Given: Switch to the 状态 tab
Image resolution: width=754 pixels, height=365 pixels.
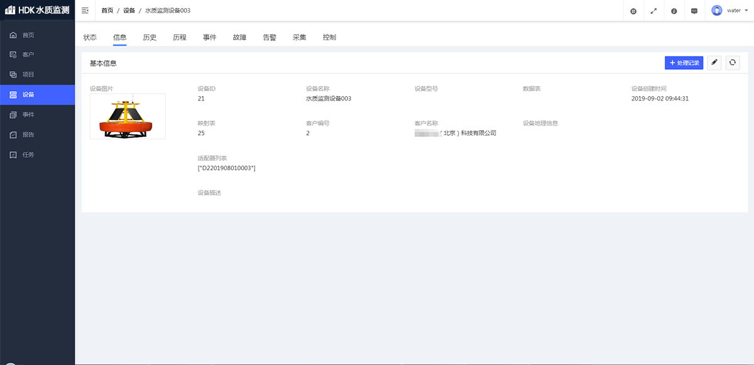Looking at the screenshot, I should click(90, 38).
